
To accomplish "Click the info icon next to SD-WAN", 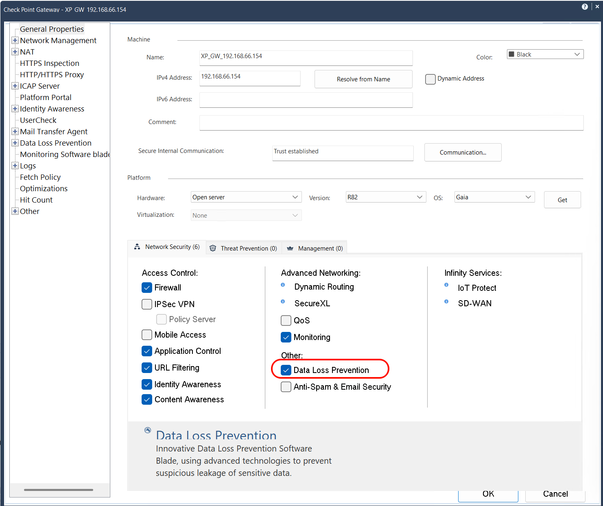I will click(x=446, y=301).
